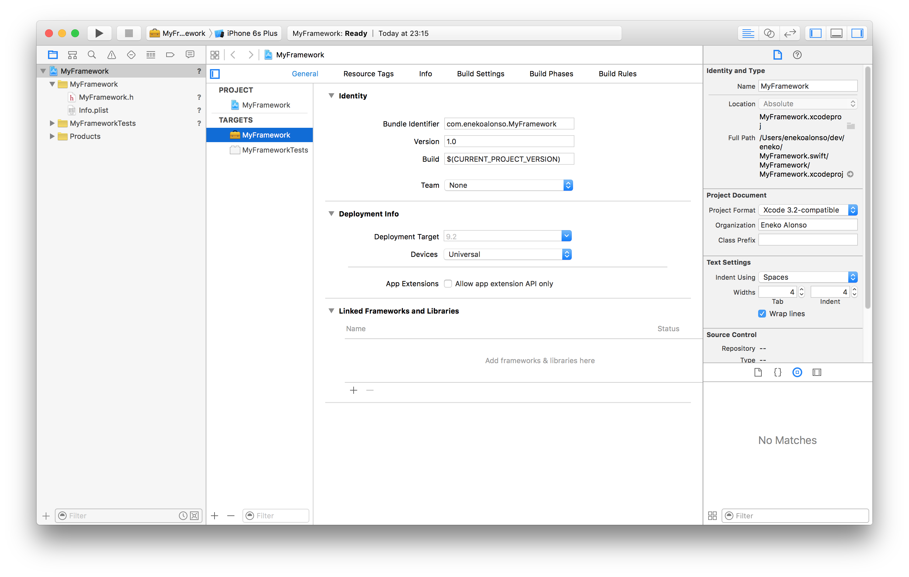The height and width of the screenshot is (577, 909).
Task: Switch library to icon grid view
Action: tap(712, 516)
